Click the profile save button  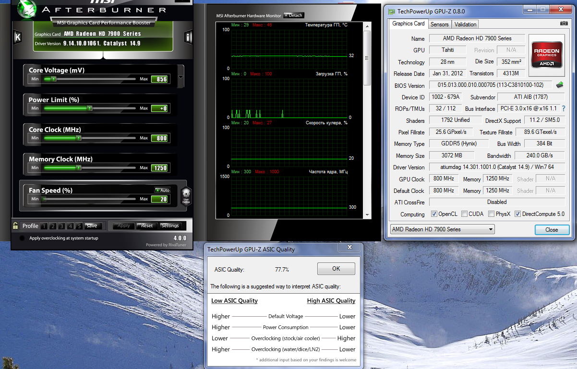click(93, 226)
